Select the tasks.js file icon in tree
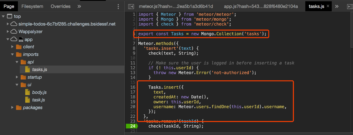 pyautogui.click(x=27, y=69)
